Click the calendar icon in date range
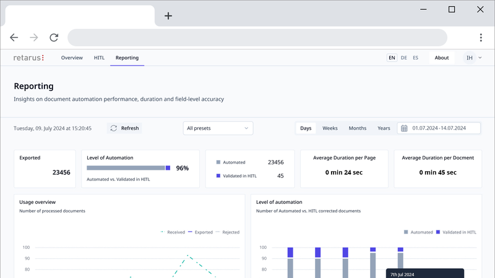Viewport: 495px width, 278px height. point(405,128)
